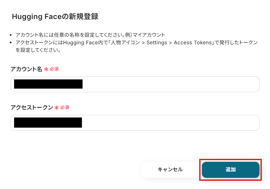Screen dimensions: 270x189
Task: Click the Hugging Faceの新規登録 heading
Action: [55, 17]
